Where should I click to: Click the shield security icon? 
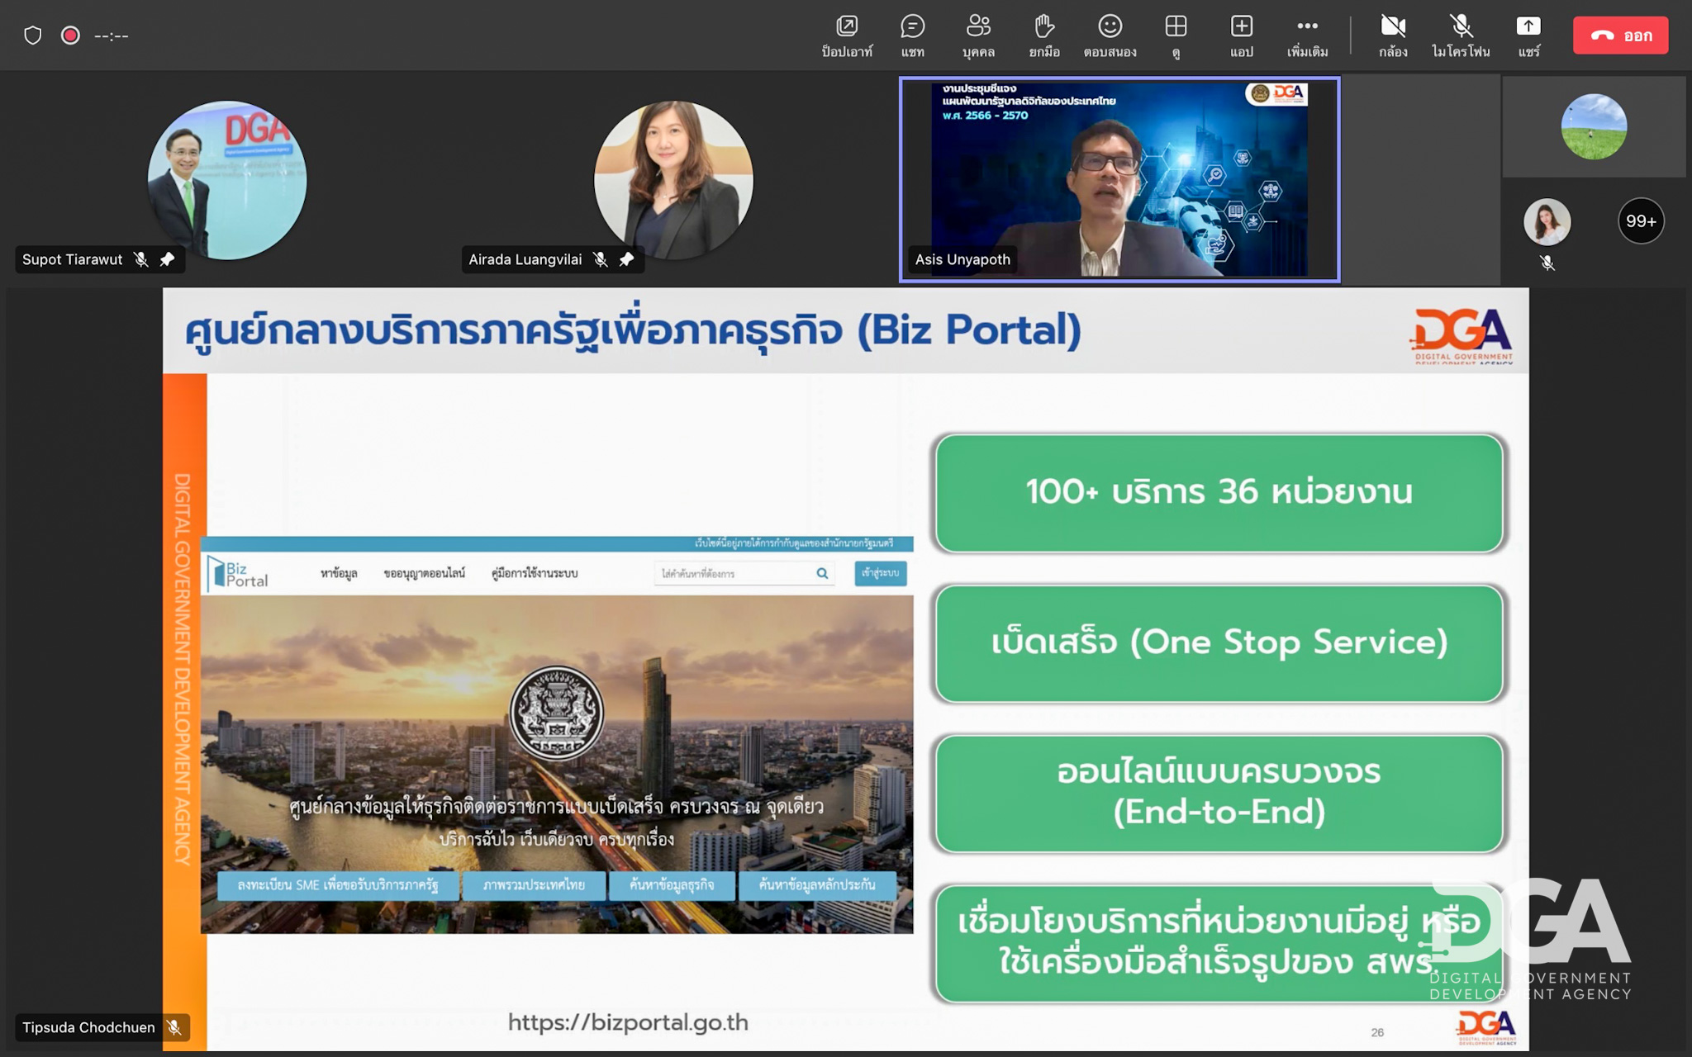32,36
